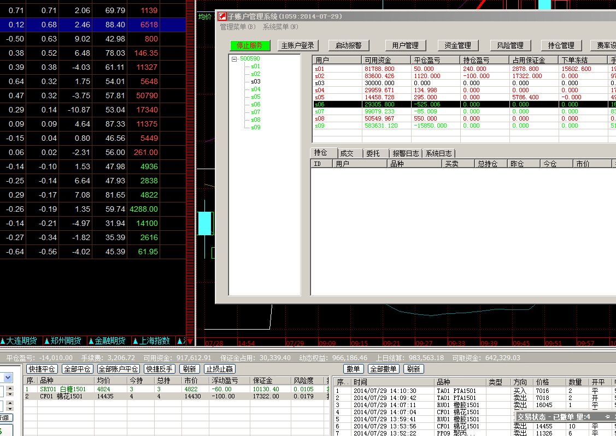Select the 上海指数 exchange tab
This screenshot has width=616, height=436.
[154, 341]
